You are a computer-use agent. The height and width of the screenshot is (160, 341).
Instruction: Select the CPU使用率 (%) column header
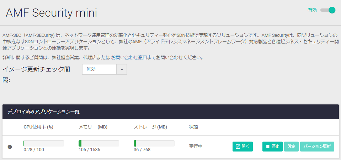[x=38, y=127]
